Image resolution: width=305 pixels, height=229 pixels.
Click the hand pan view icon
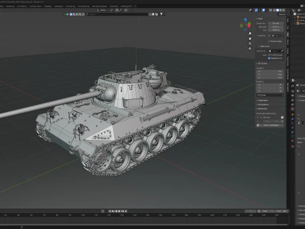[x=250, y=39]
